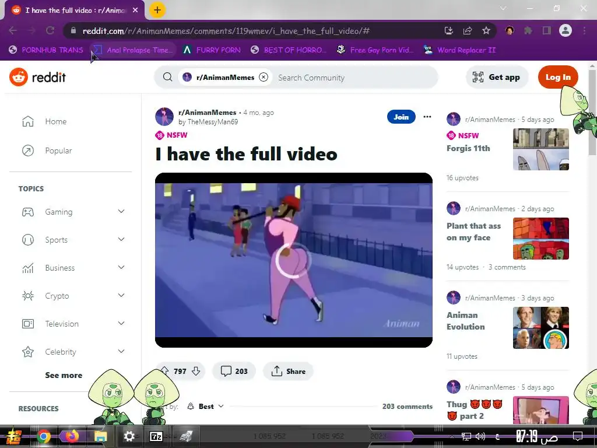The image size is (597, 448).
Task: Open the tab search chevron
Action: coord(503,8)
